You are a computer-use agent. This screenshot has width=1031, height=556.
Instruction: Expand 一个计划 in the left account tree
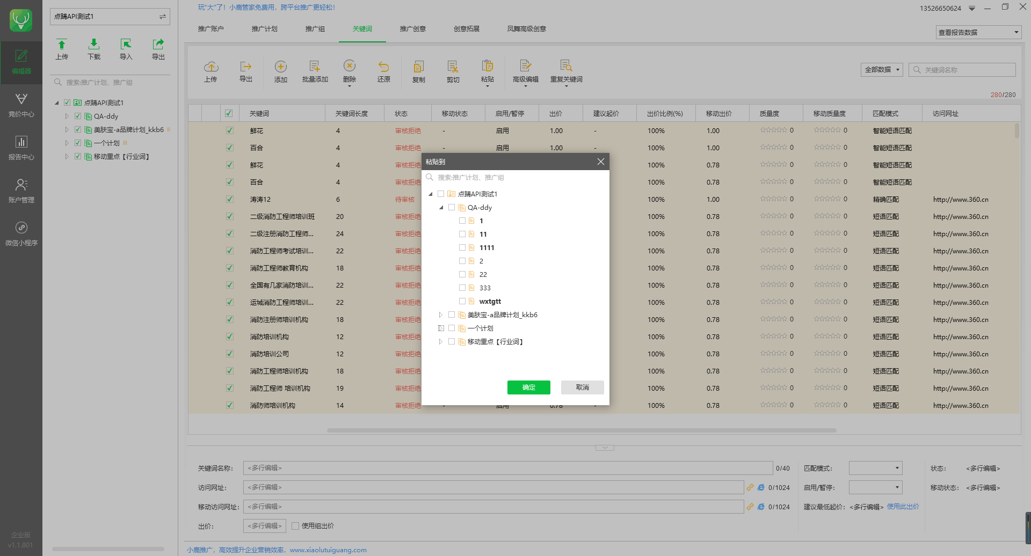(x=67, y=143)
